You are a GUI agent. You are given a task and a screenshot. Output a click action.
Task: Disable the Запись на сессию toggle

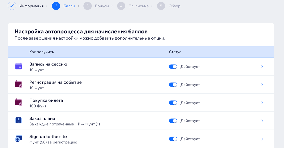pyautogui.click(x=173, y=67)
